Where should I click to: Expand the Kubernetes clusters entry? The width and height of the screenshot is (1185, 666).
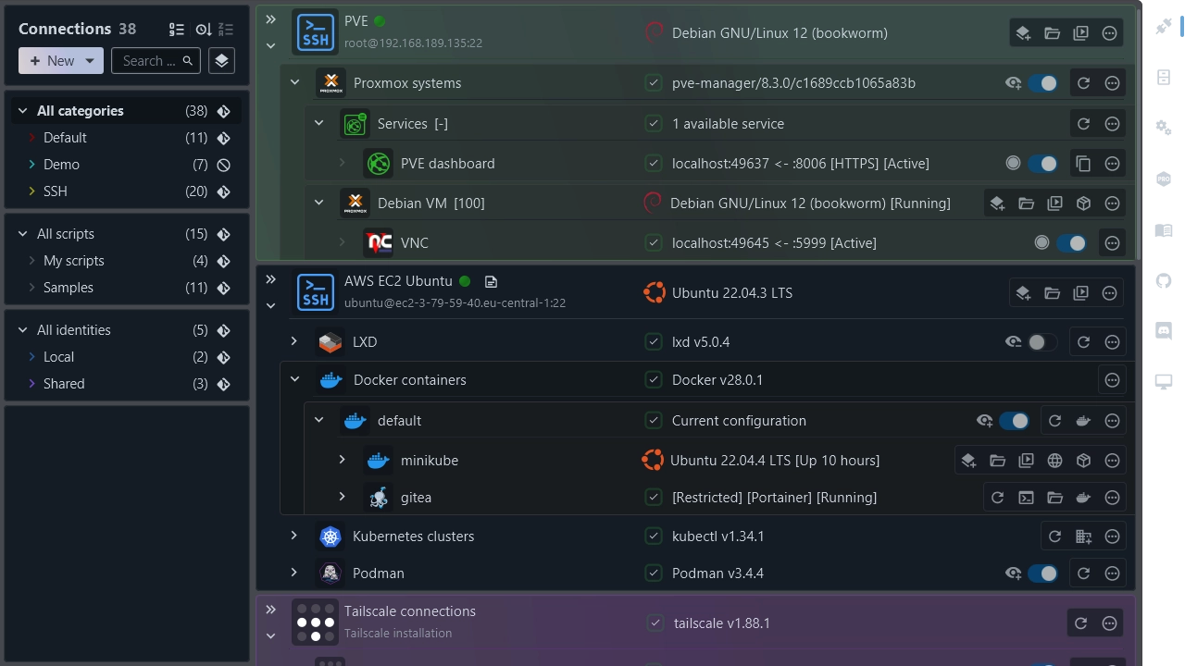[x=293, y=536]
